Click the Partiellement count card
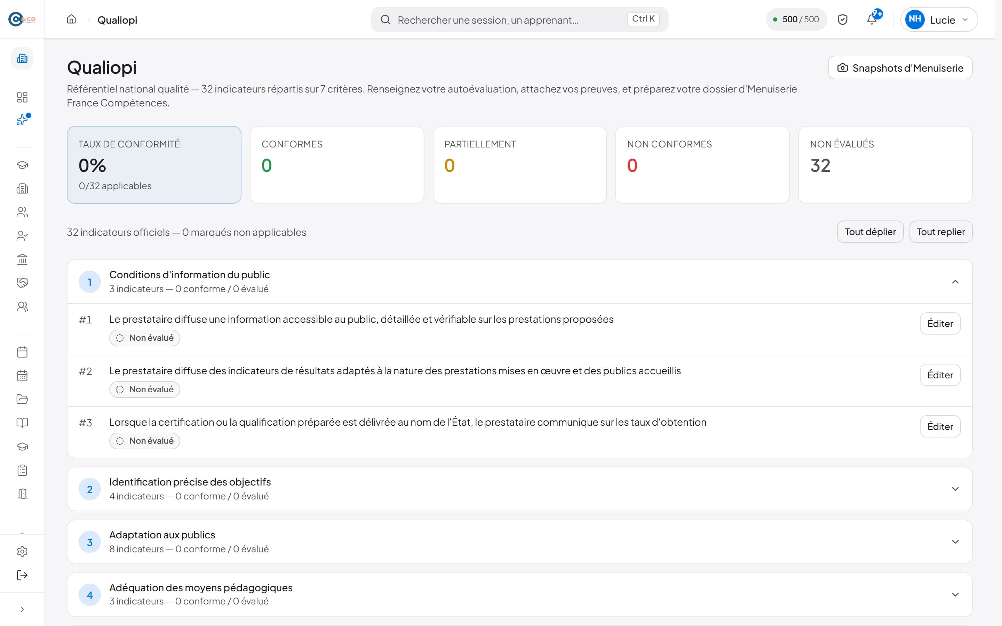This screenshot has height=626, width=1002. [520, 165]
